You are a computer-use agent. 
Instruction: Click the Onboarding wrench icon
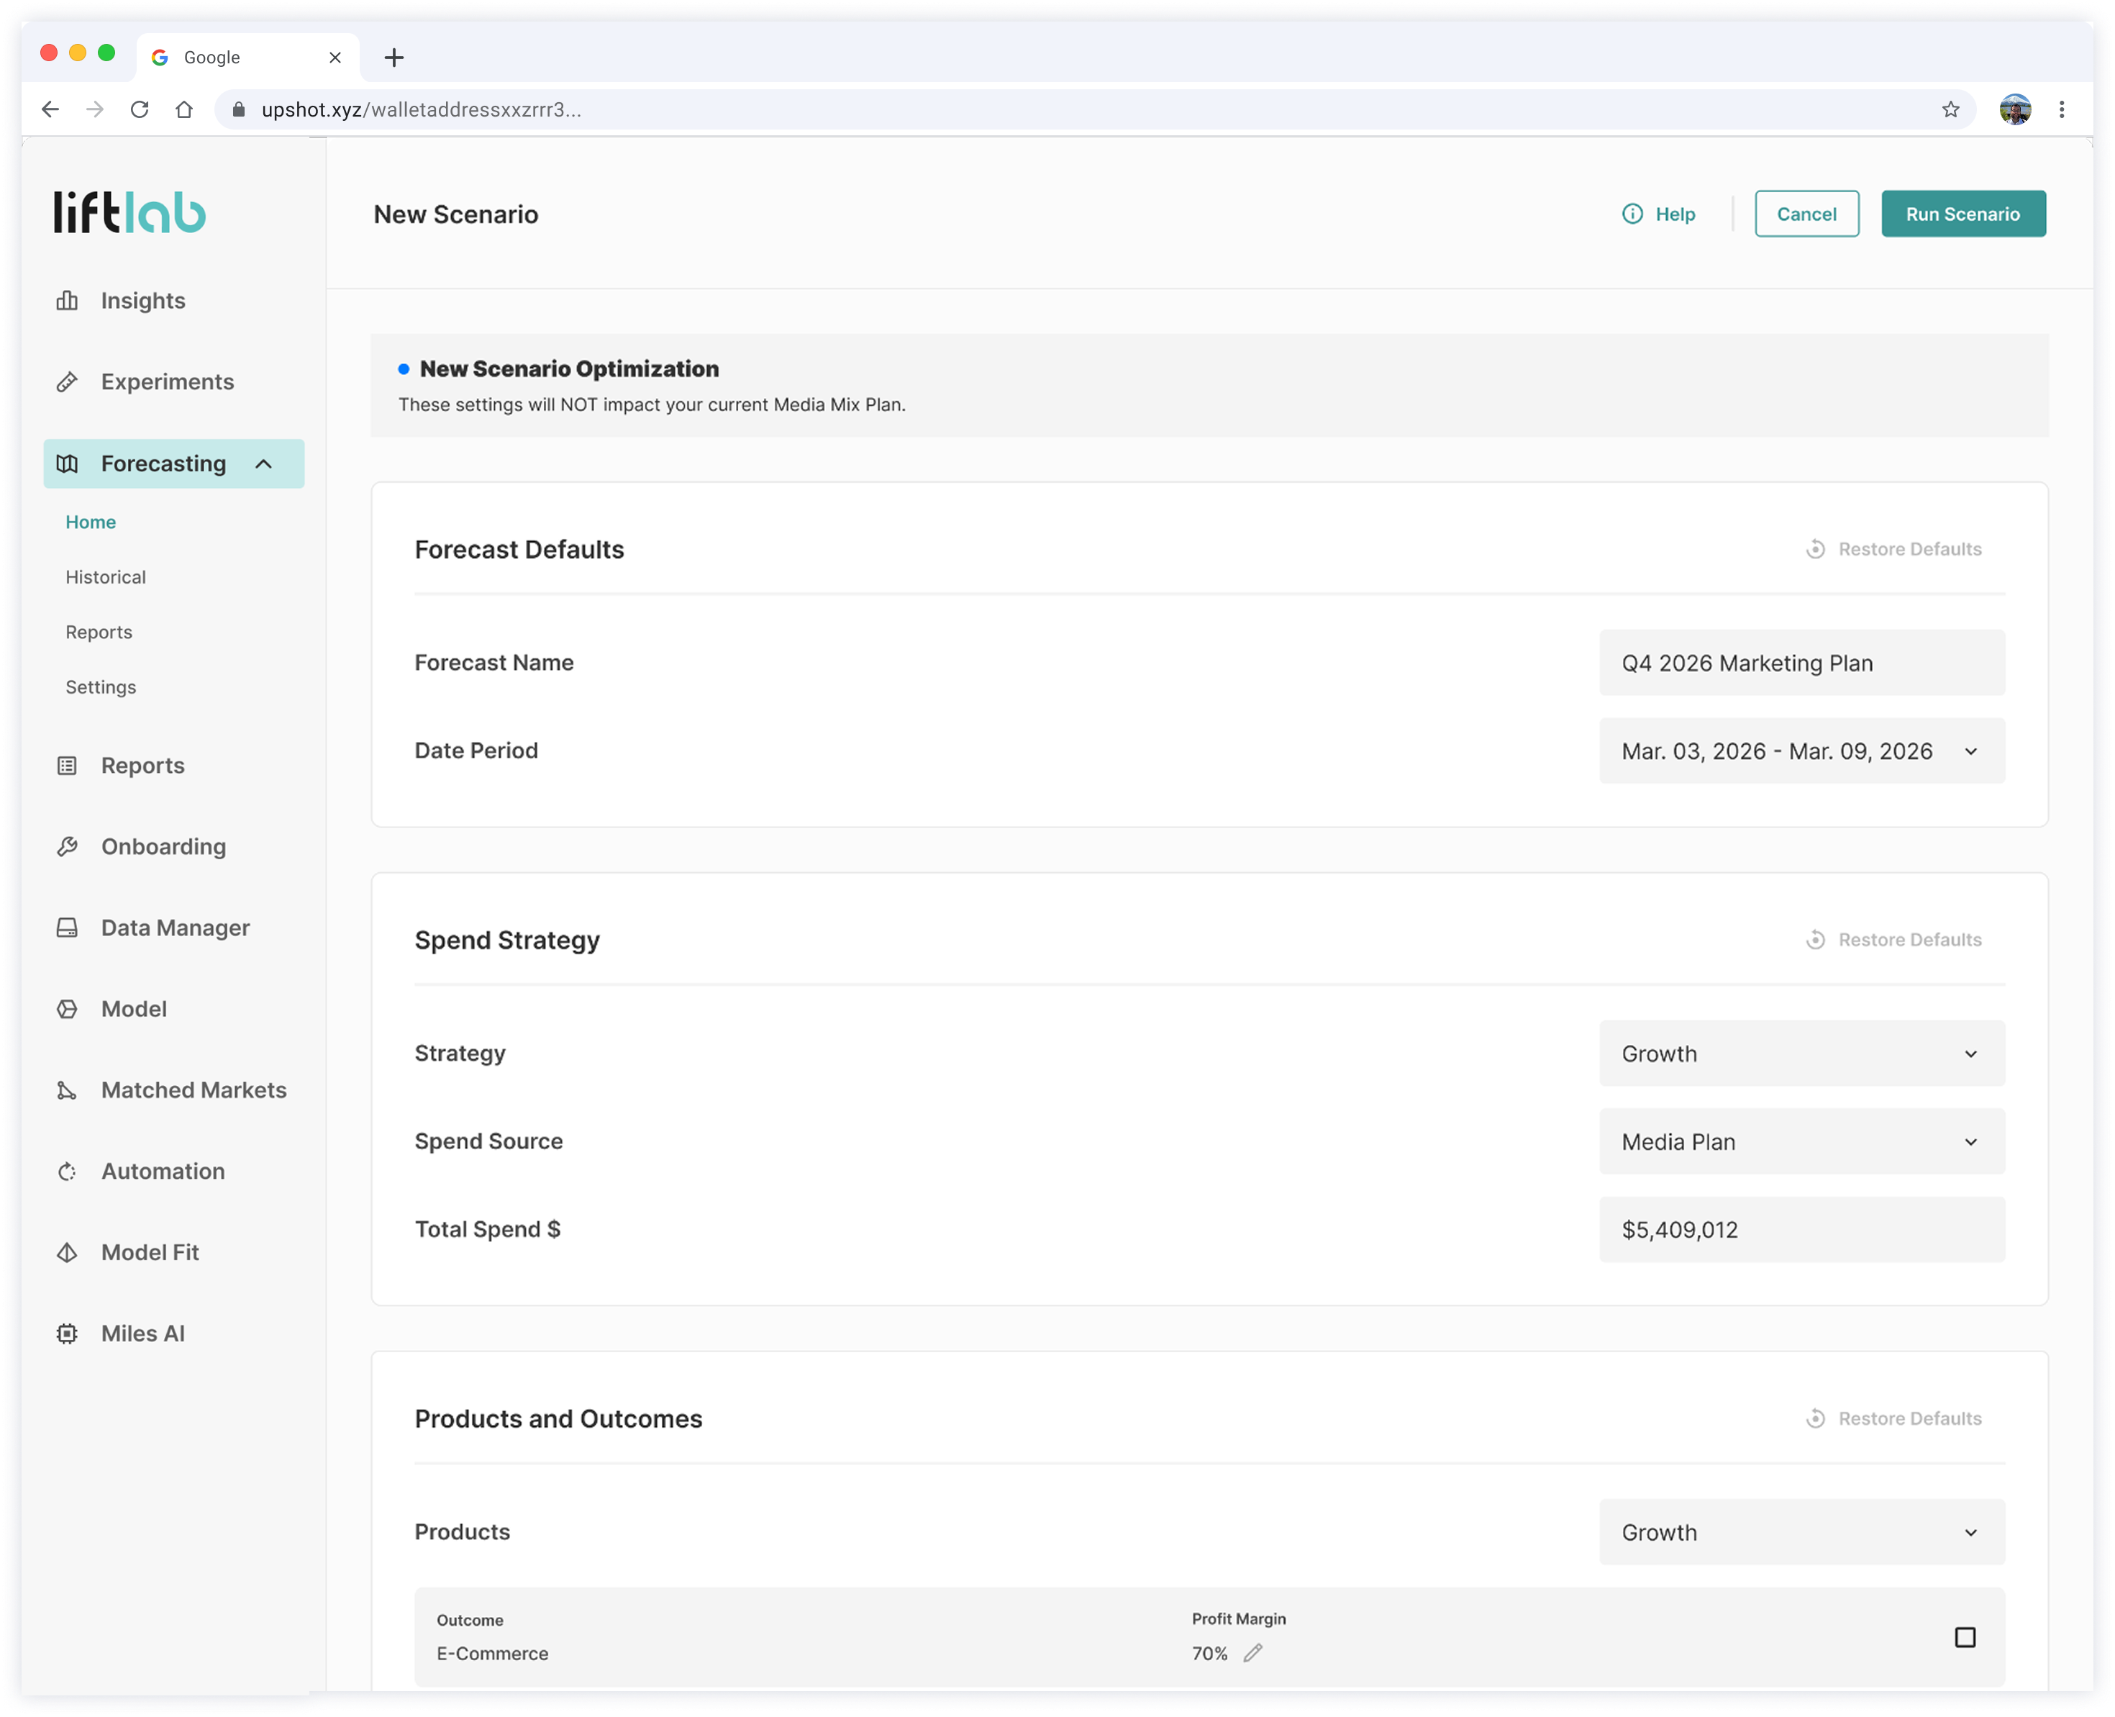click(x=67, y=847)
